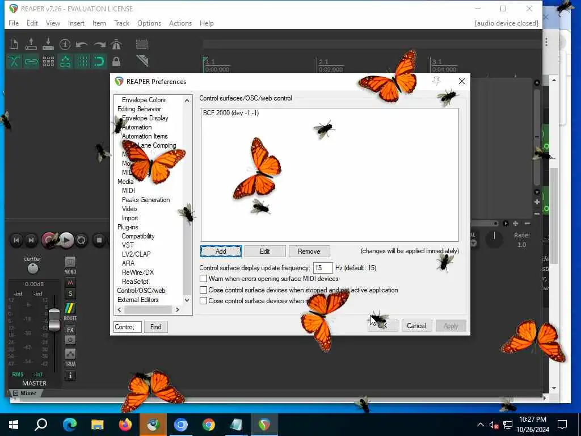Select Plug-ins in preferences tree
Viewport: 581px width, 436px height.
point(128,227)
